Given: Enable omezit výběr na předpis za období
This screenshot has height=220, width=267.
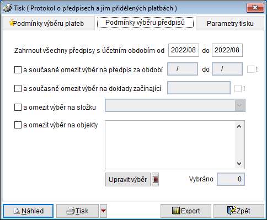Looking at the screenshot, I should click(18, 70).
